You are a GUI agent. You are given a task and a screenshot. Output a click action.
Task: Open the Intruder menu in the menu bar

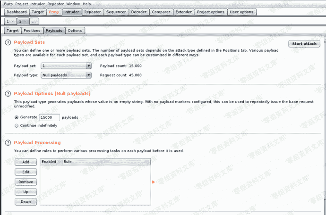38,4
